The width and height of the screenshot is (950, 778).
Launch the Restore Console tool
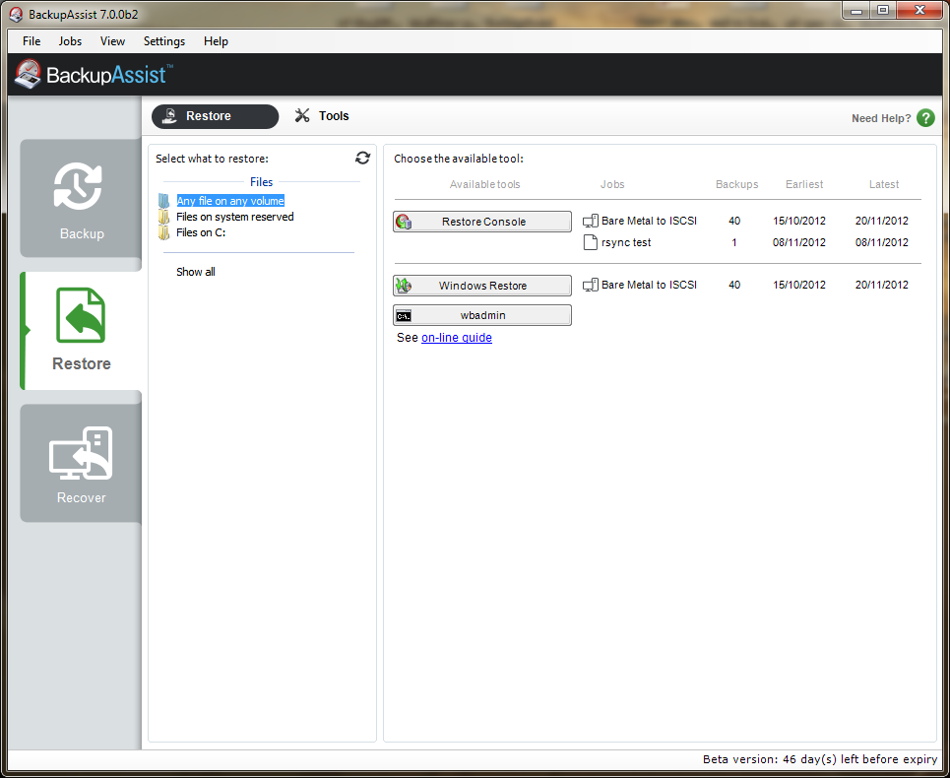(482, 222)
